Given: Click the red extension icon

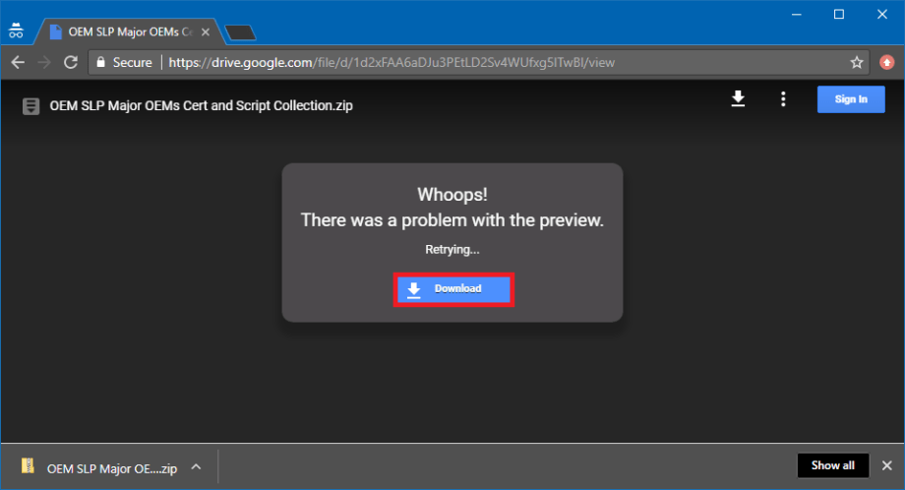Looking at the screenshot, I should click(x=887, y=62).
